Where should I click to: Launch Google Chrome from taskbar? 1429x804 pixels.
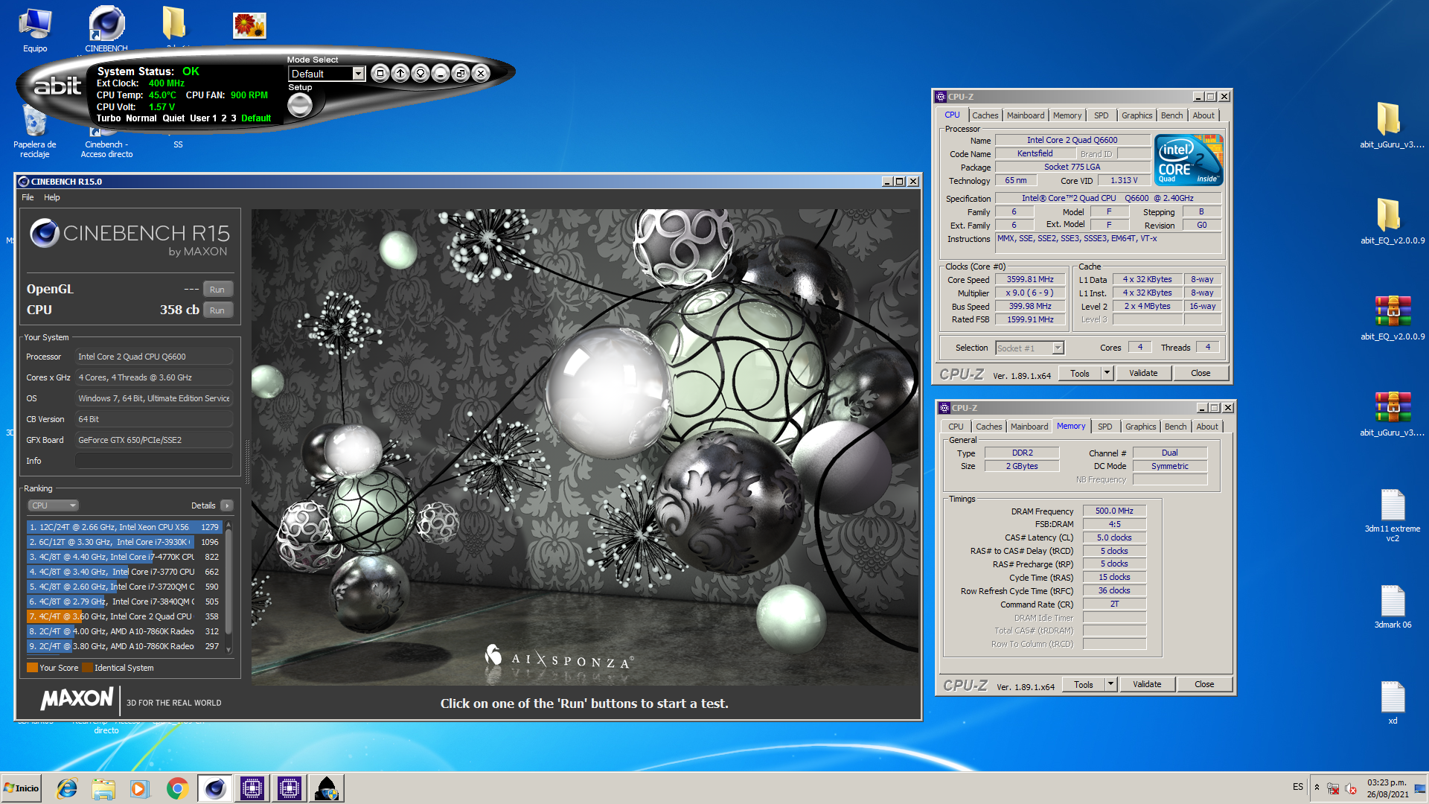click(x=177, y=788)
